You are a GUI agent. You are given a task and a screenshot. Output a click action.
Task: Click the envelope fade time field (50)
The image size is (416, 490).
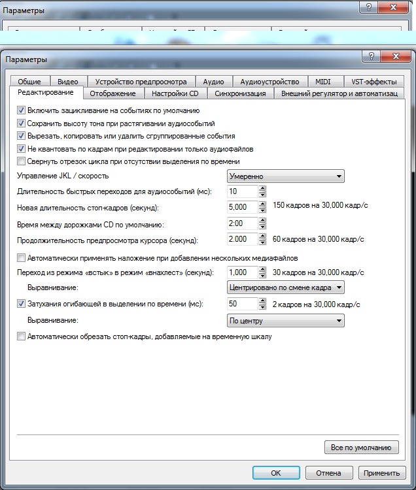pyautogui.click(x=243, y=304)
